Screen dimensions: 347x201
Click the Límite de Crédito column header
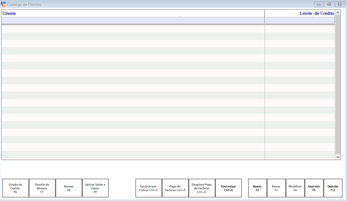(300, 14)
